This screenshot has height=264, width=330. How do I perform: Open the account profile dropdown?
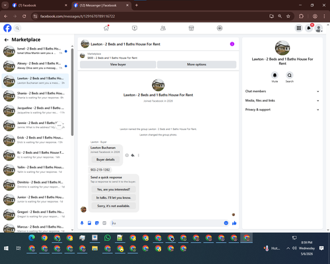coord(319,28)
